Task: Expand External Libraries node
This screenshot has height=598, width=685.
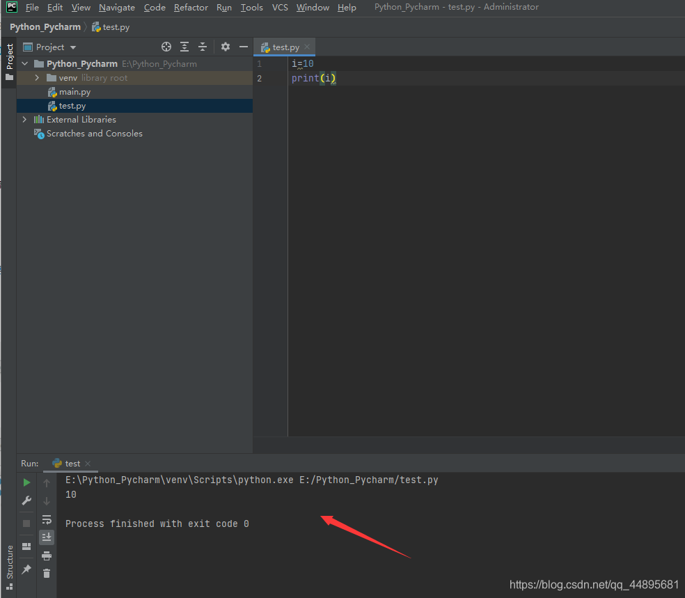Action: coord(24,119)
